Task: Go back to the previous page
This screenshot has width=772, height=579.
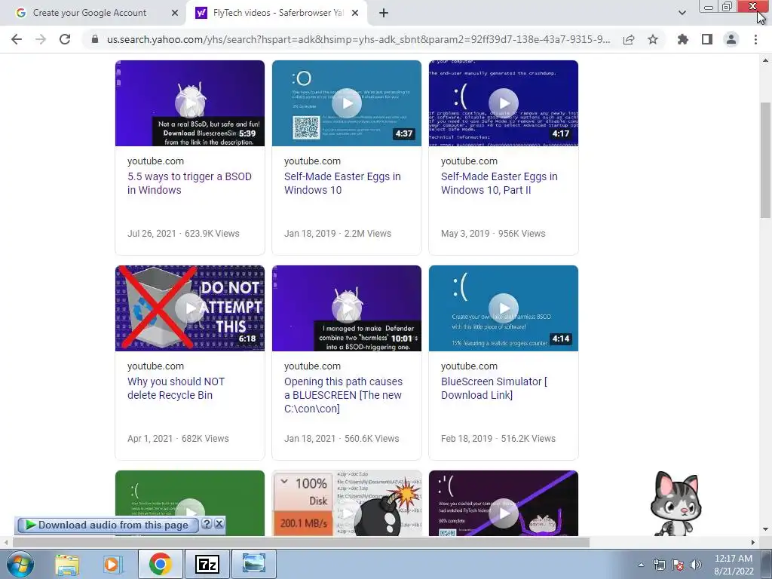Action: tap(17, 39)
